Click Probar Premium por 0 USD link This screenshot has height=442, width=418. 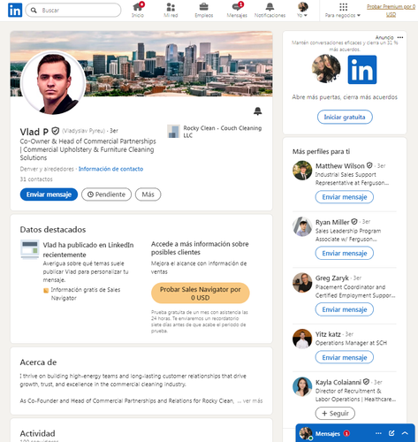391,11
